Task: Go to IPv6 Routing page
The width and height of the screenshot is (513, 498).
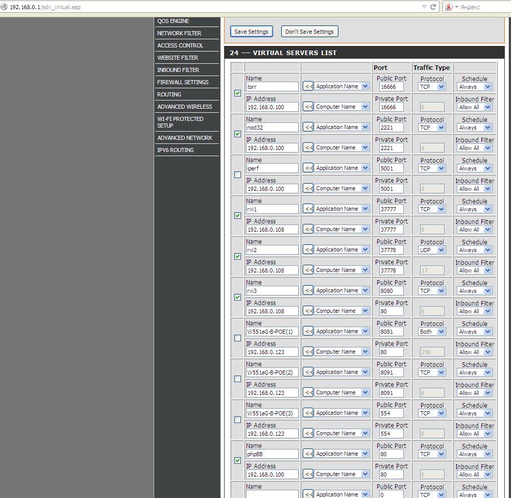Action: 187,150
